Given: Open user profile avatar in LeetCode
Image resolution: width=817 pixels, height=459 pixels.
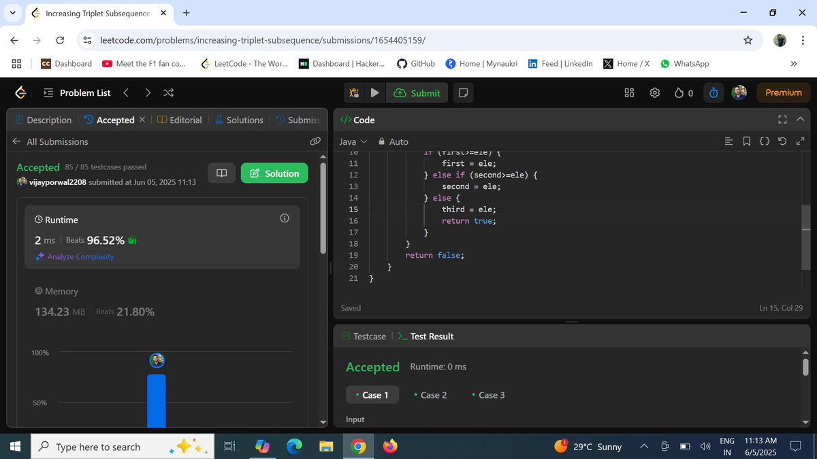Looking at the screenshot, I should [739, 92].
